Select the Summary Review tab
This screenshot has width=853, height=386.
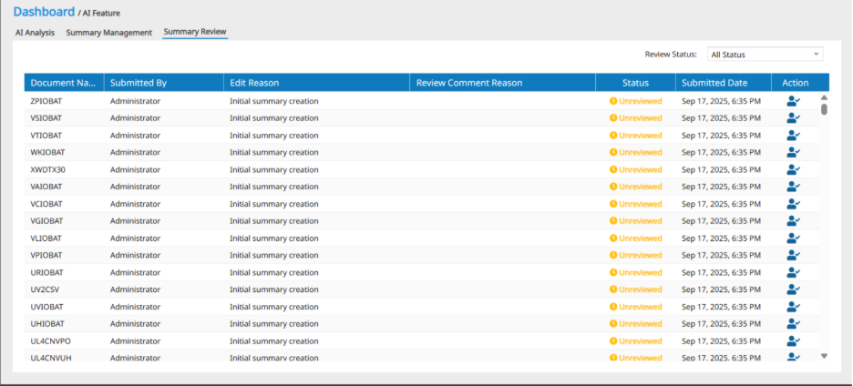pos(194,32)
